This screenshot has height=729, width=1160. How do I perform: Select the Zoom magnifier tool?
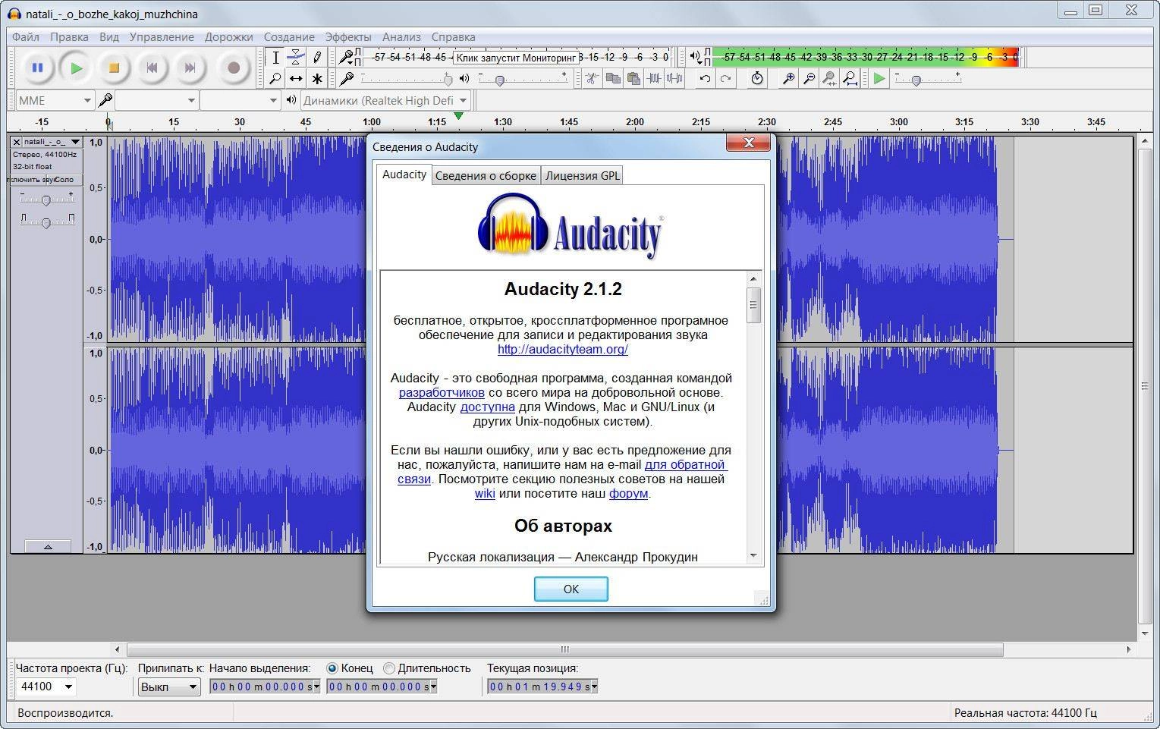click(x=275, y=78)
